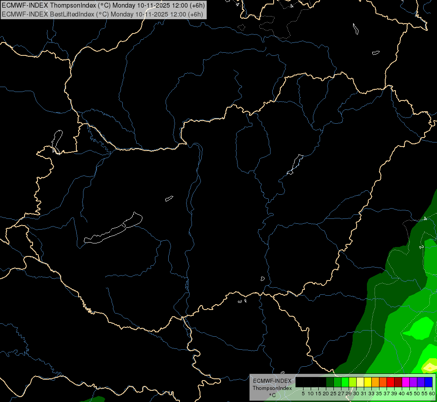Click legend tick value '60'
This screenshot has height=402, width=437.
point(432,394)
